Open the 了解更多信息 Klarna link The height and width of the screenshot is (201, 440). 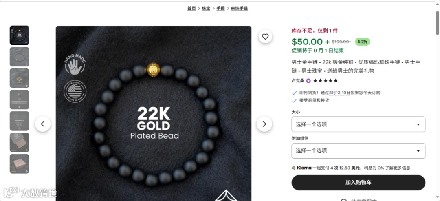tap(398, 168)
